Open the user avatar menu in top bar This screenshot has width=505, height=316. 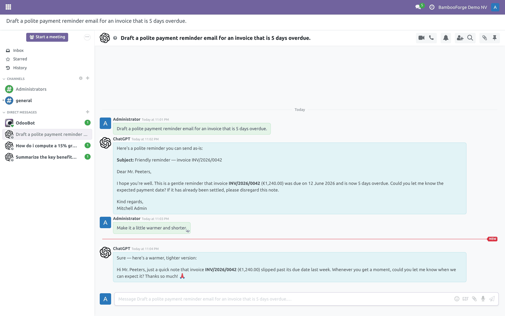click(x=495, y=7)
